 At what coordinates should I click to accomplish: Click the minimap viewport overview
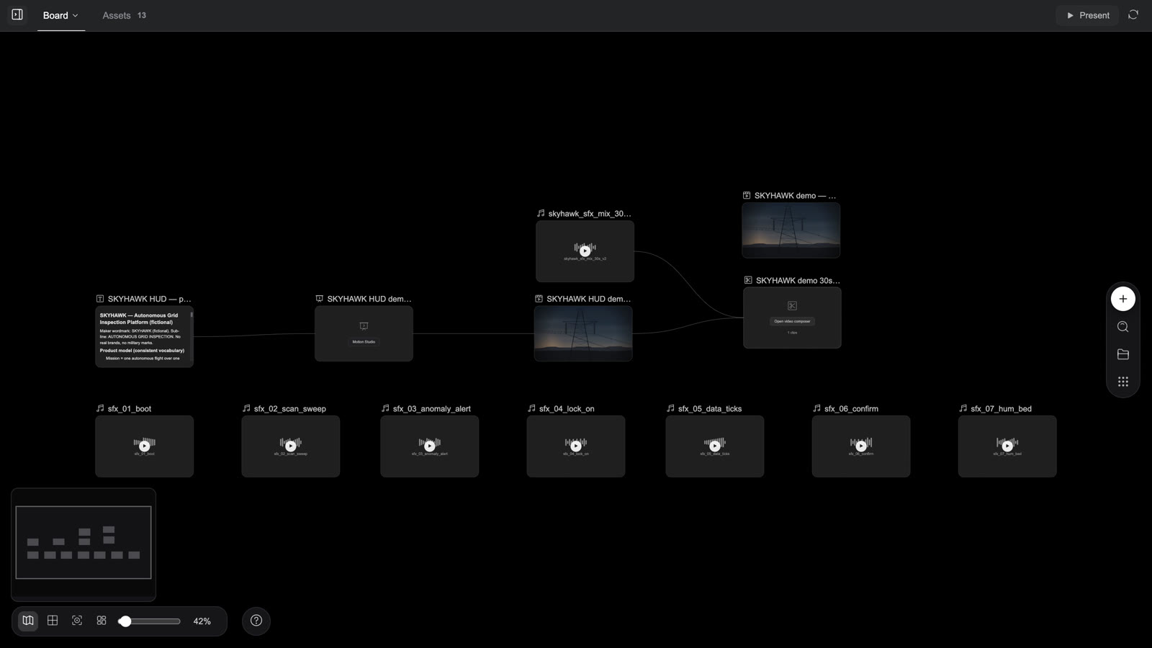point(84,542)
